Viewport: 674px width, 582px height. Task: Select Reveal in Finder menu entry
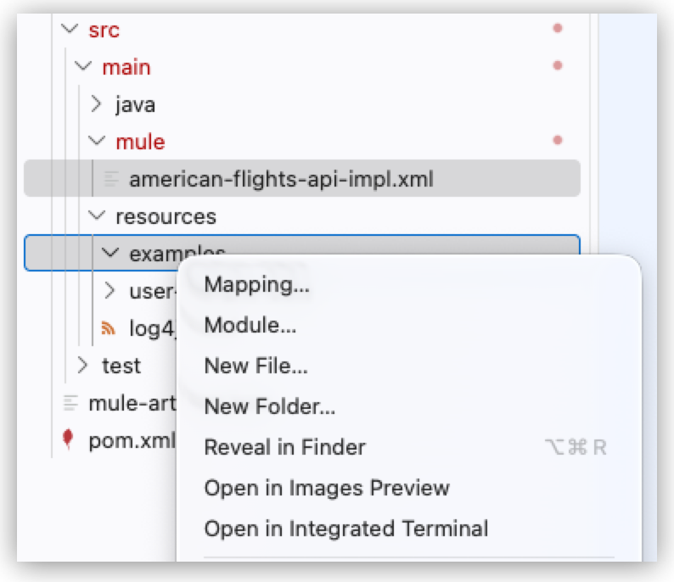[x=409, y=447]
